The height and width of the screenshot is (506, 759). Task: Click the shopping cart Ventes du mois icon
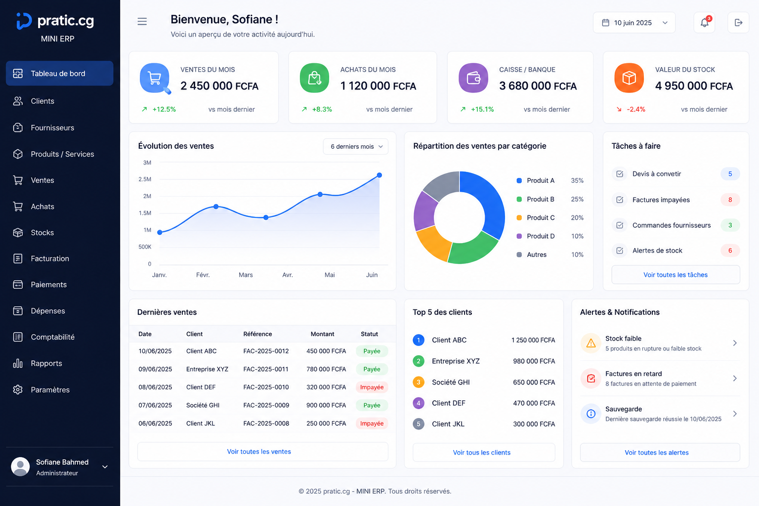coord(155,78)
